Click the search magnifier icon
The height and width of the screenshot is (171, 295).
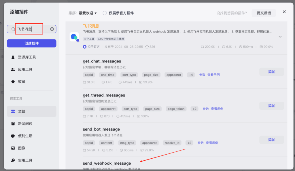click(x=13, y=29)
